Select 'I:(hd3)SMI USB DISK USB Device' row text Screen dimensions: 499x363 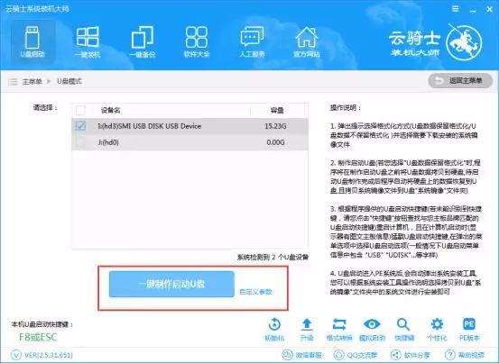click(x=150, y=126)
